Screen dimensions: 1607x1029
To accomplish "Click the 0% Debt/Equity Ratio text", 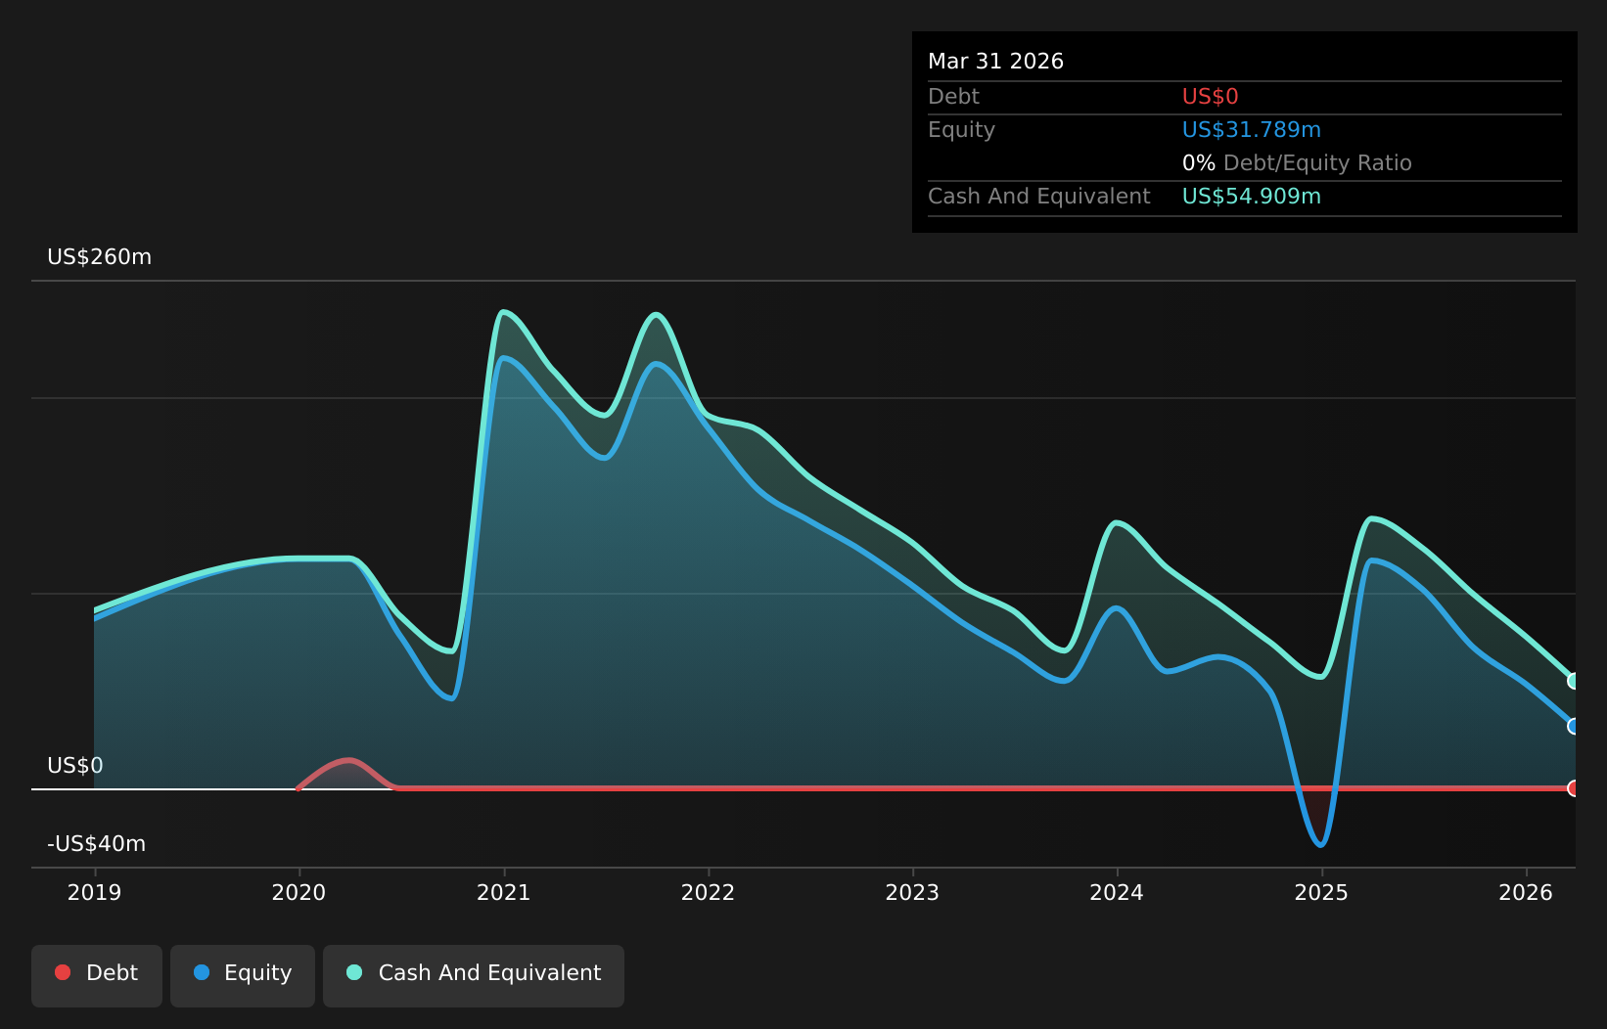I will (x=1297, y=163).
